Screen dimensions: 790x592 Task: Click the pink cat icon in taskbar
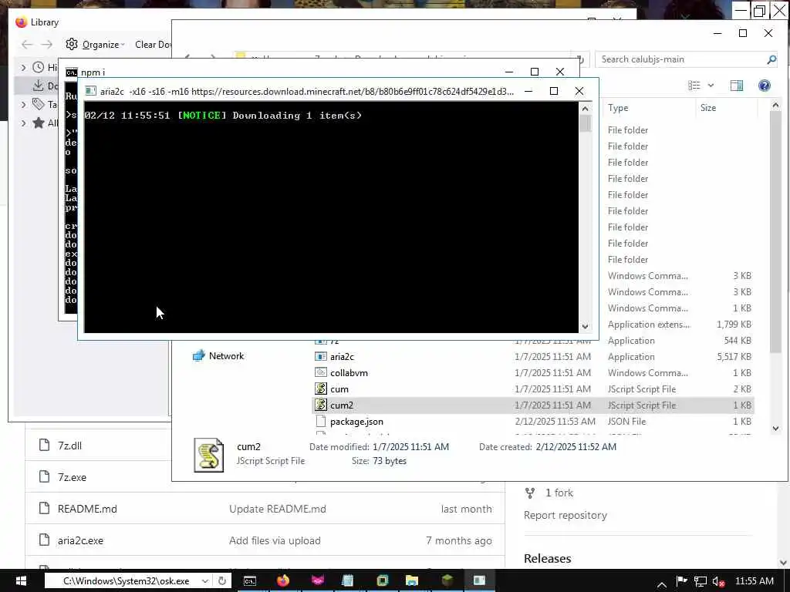click(317, 580)
